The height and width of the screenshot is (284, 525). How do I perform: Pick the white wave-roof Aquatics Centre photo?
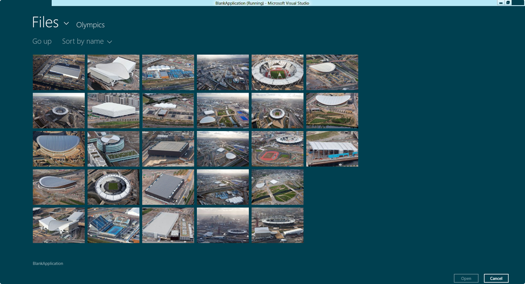(113, 72)
